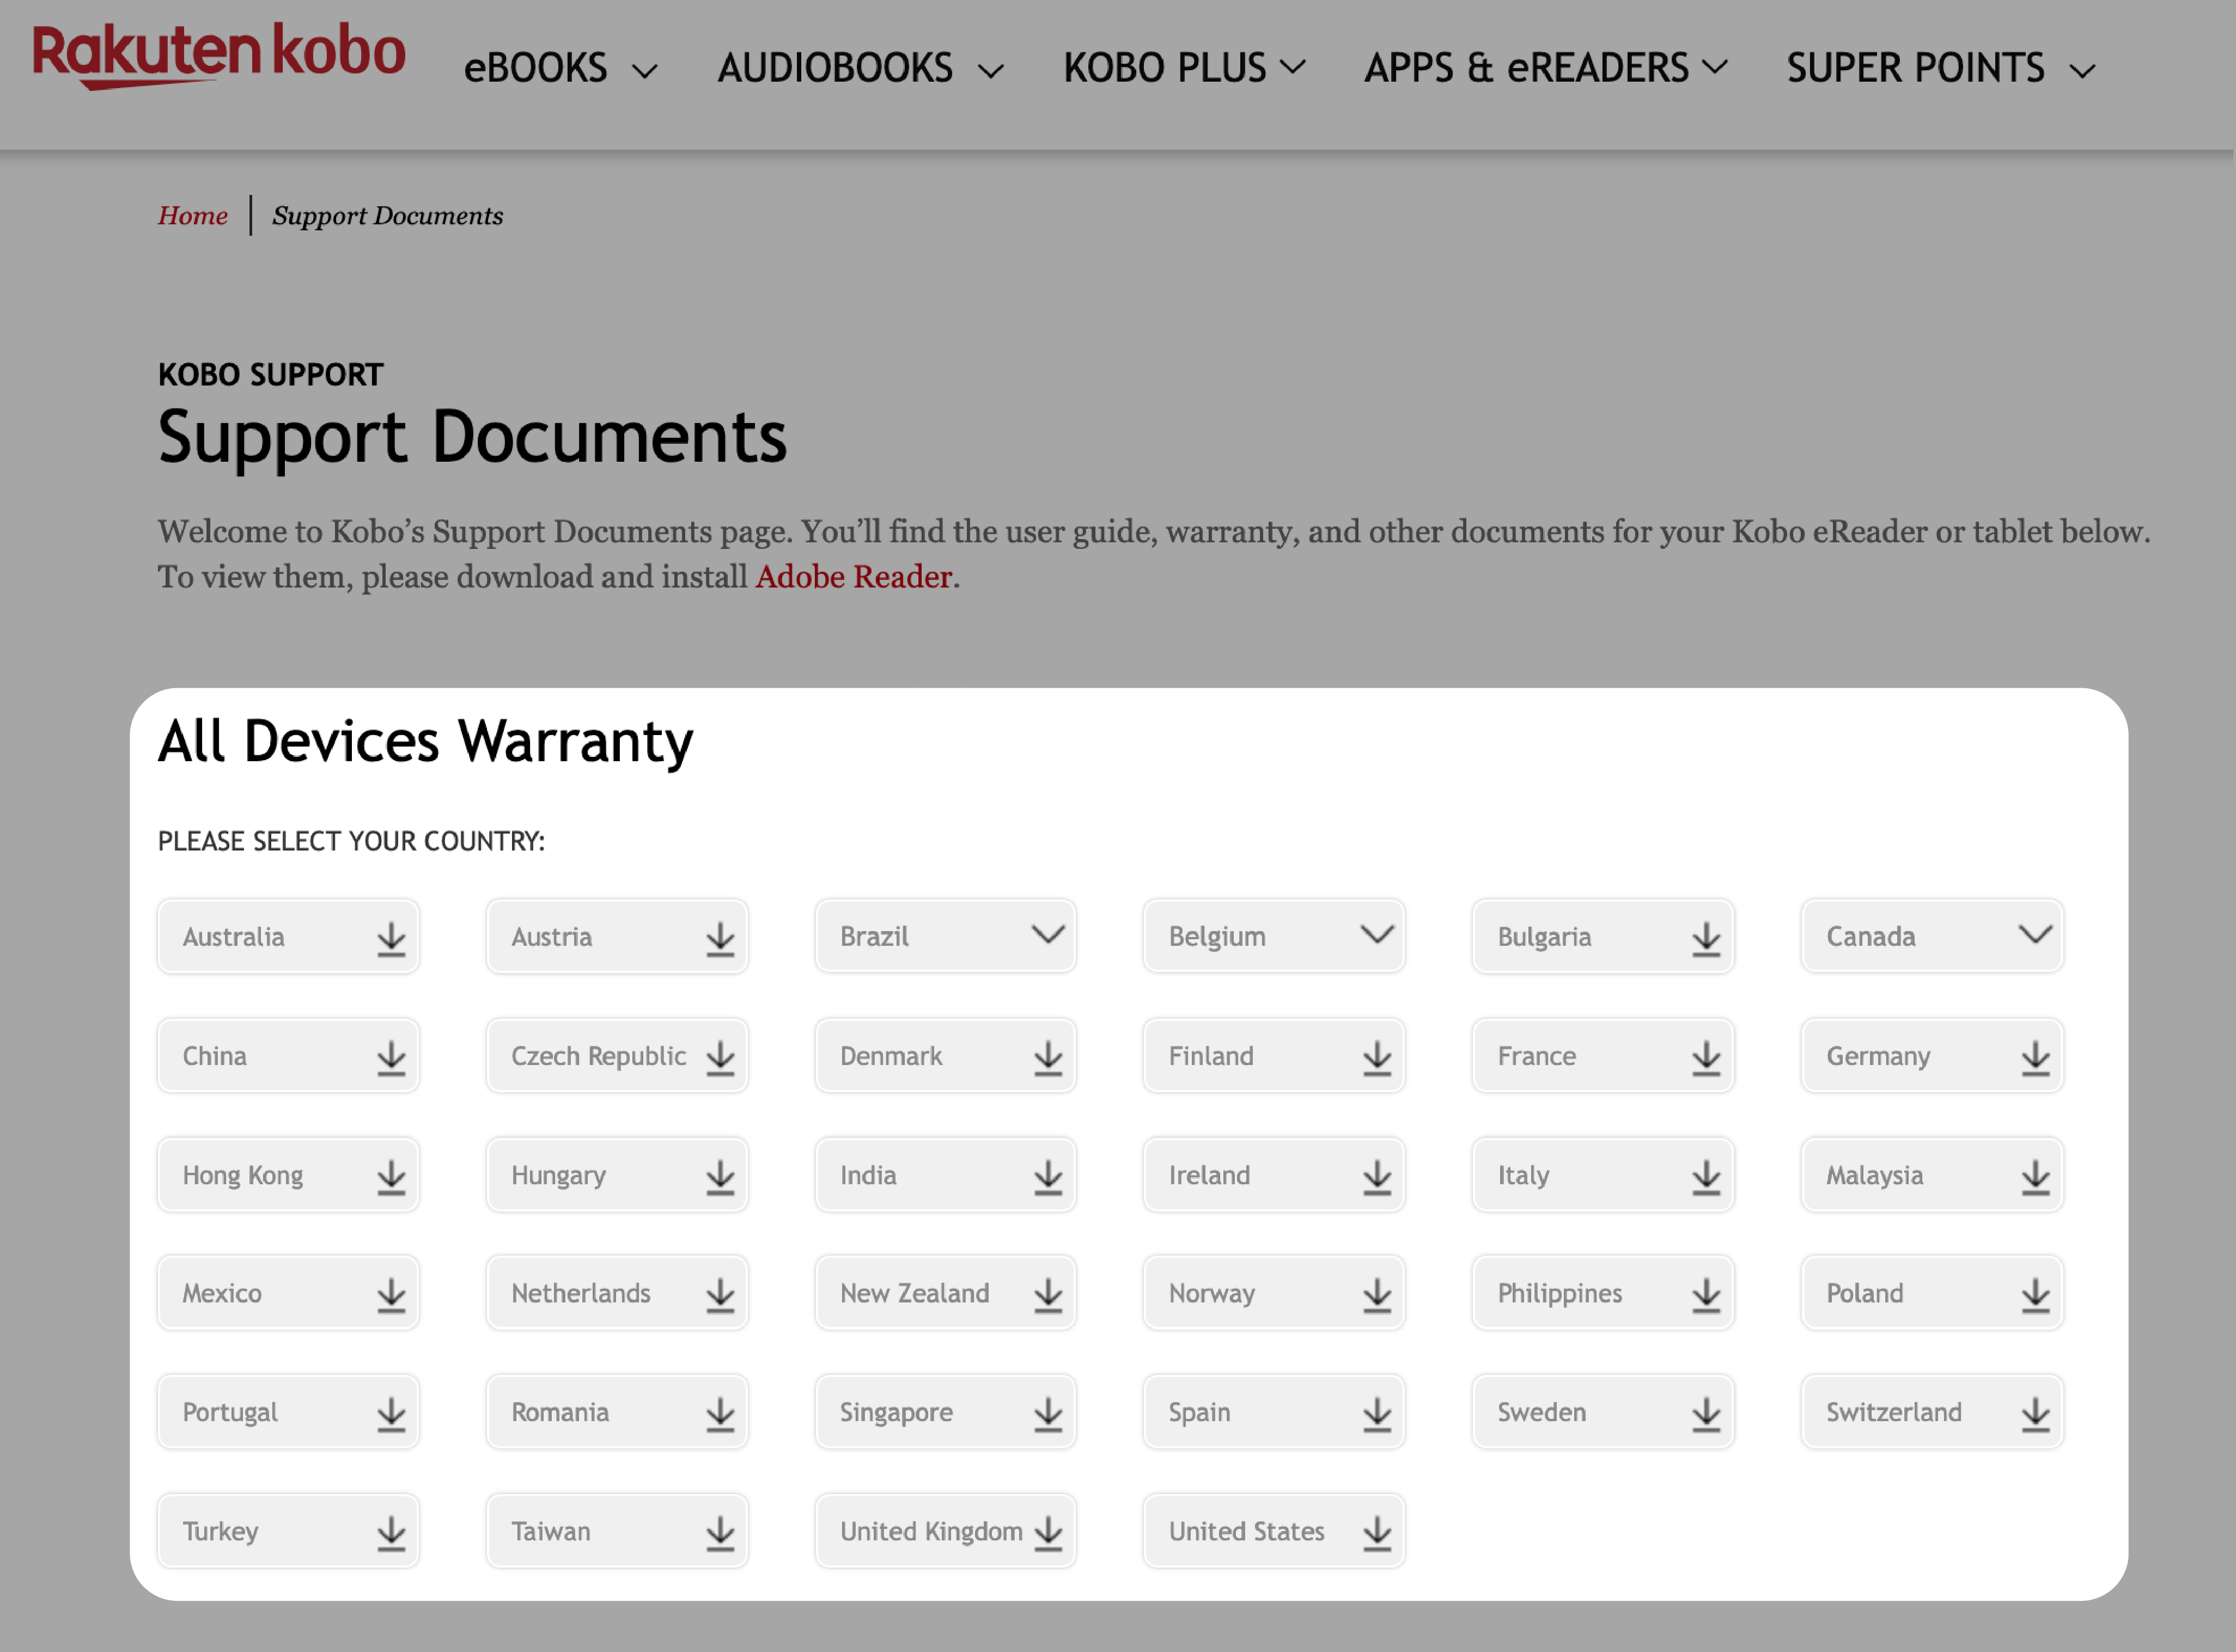Click the Australia download icon
Viewport: 2236px width, 1652px height.
389,937
